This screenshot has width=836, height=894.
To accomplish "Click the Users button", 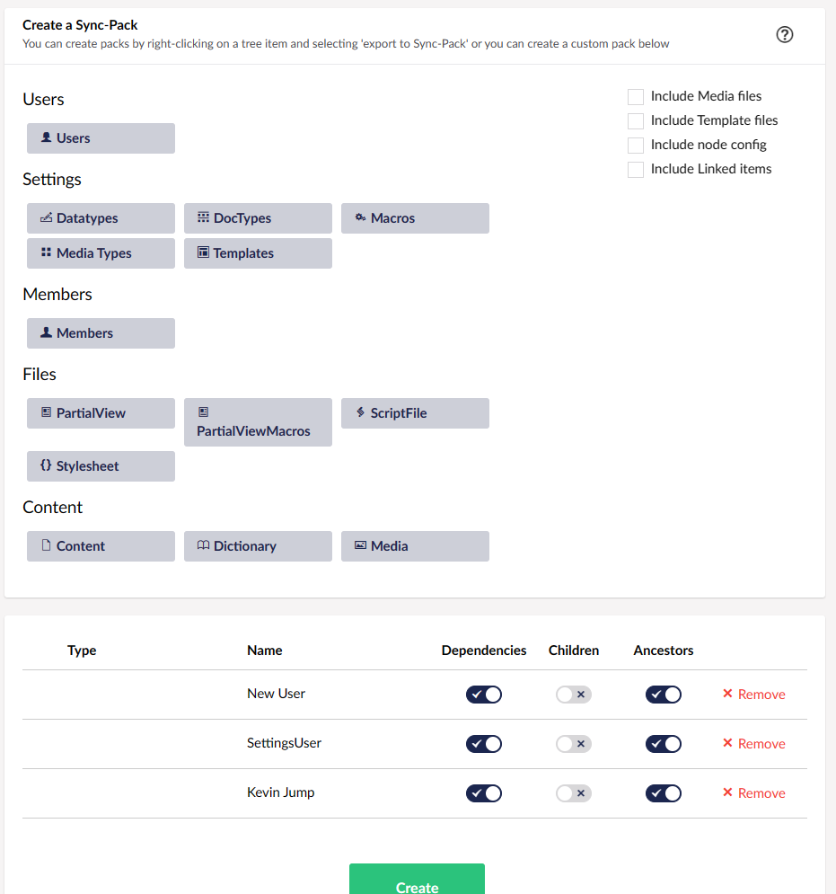I will click(x=101, y=138).
